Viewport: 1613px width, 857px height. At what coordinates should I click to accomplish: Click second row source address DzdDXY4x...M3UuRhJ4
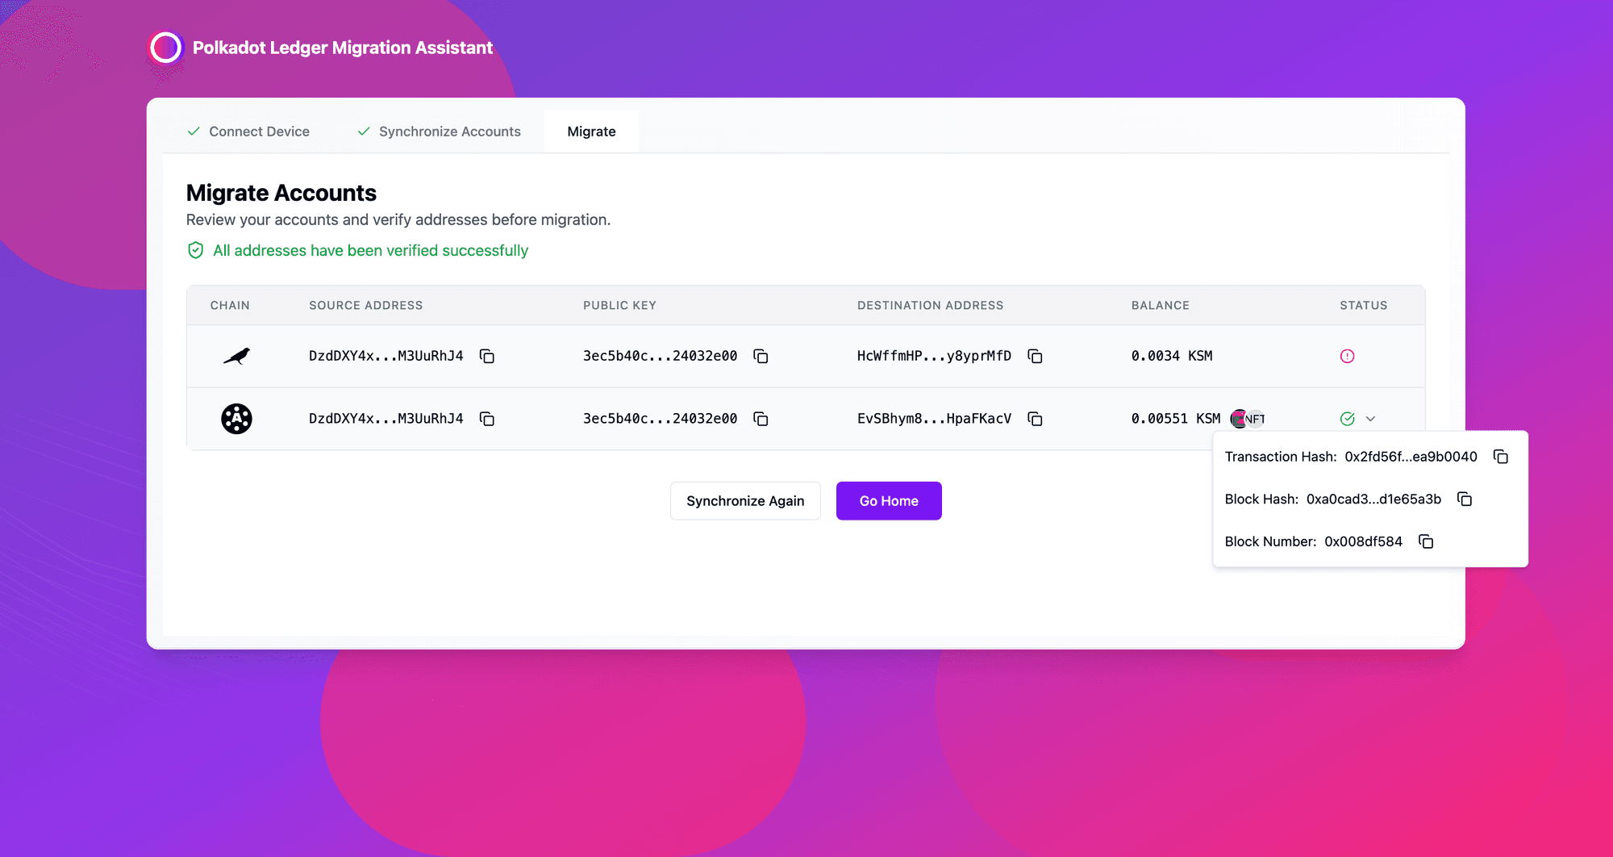pos(386,419)
